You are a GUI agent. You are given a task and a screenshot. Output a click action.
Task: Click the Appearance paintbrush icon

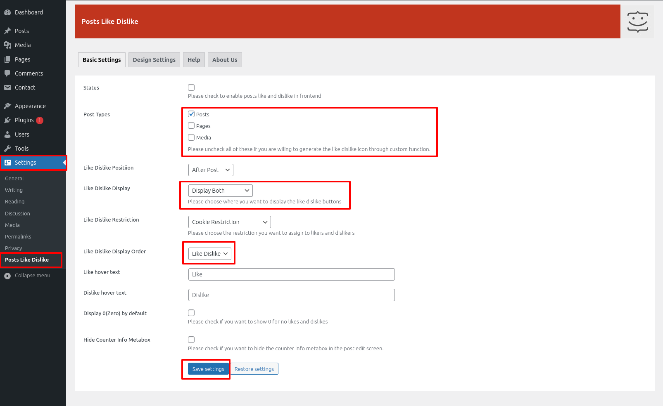(7, 106)
